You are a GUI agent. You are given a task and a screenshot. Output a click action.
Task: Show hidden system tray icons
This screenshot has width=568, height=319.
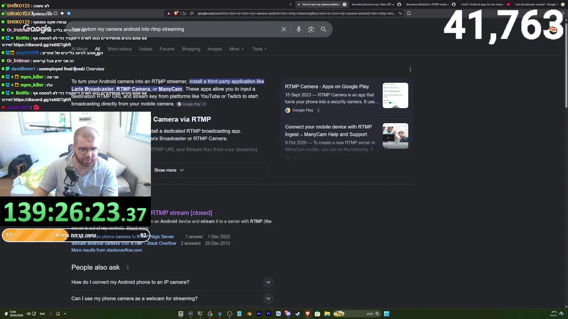click(x=65, y=314)
